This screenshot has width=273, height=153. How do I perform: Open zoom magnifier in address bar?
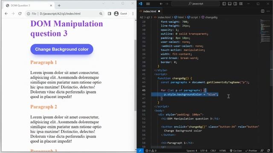pos(101,14)
